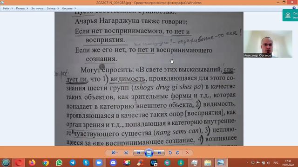Image resolution: width=298 pixels, height=167 pixels.
Task: Launch Google Chrome from the taskbar
Action: point(46,163)
